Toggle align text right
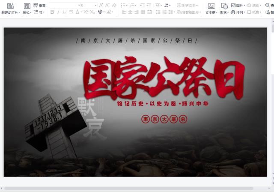 [136, 12]
